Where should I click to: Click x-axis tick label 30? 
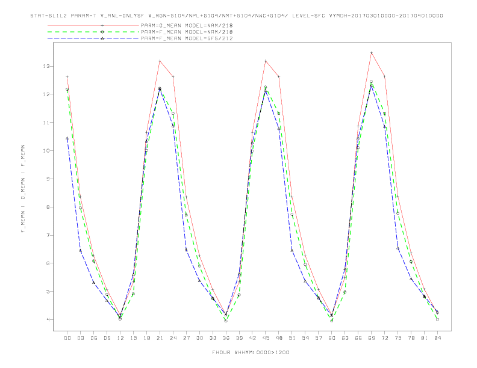tap(199, 338)
